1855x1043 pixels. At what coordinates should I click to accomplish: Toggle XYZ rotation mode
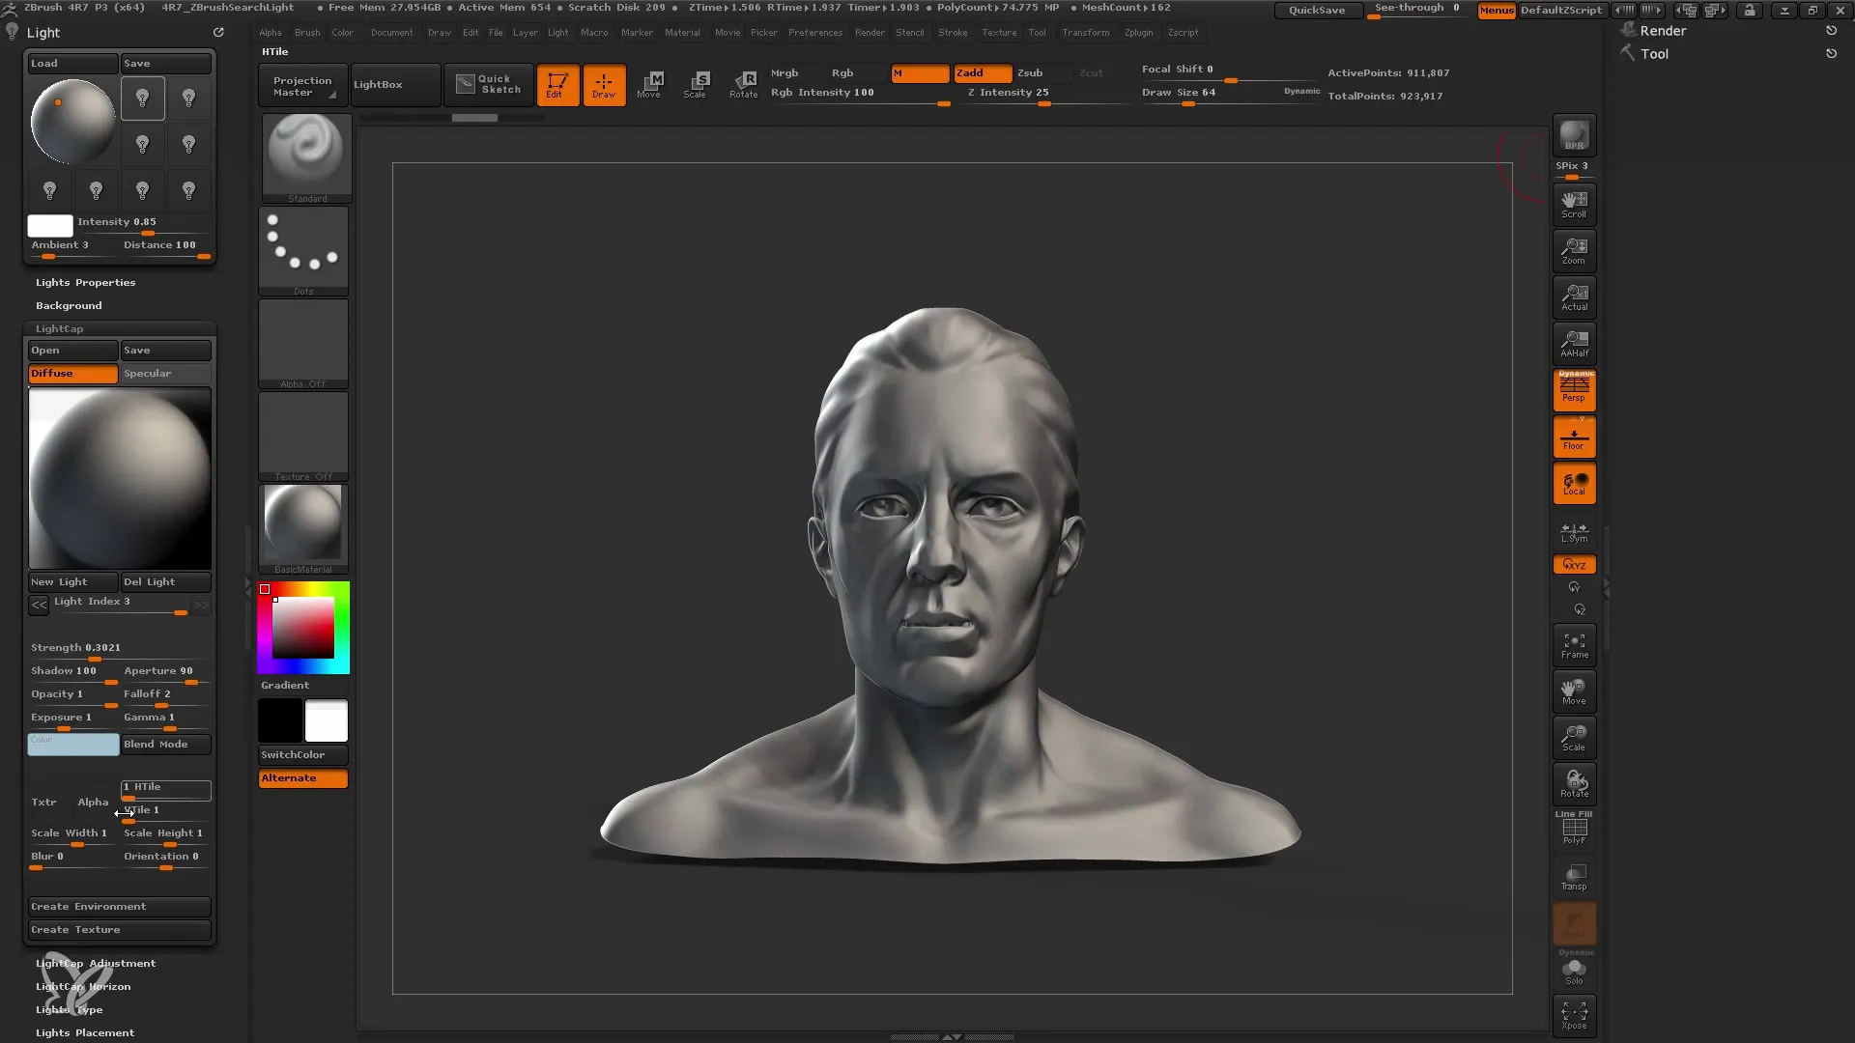[1574, 564]
